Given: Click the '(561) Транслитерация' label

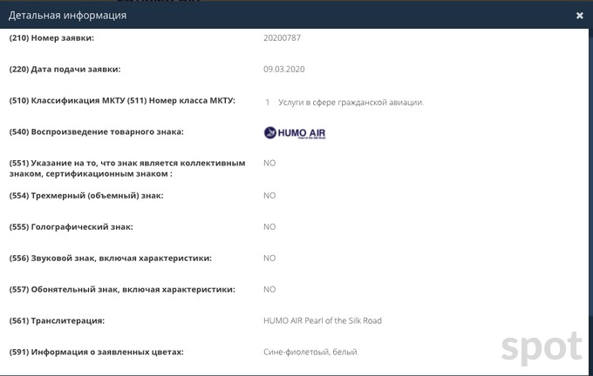Looking at the screenshot, I should click(x=68, y=321).
